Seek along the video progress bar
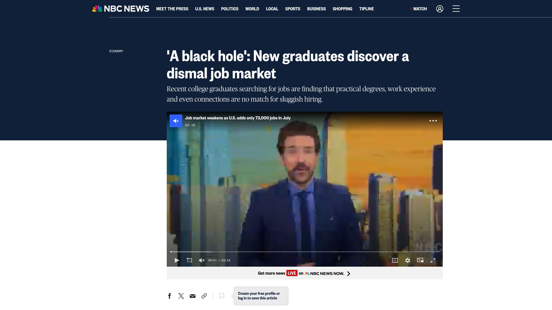The height and width of the screenshot is (310, 552). [x=305, y=252]
